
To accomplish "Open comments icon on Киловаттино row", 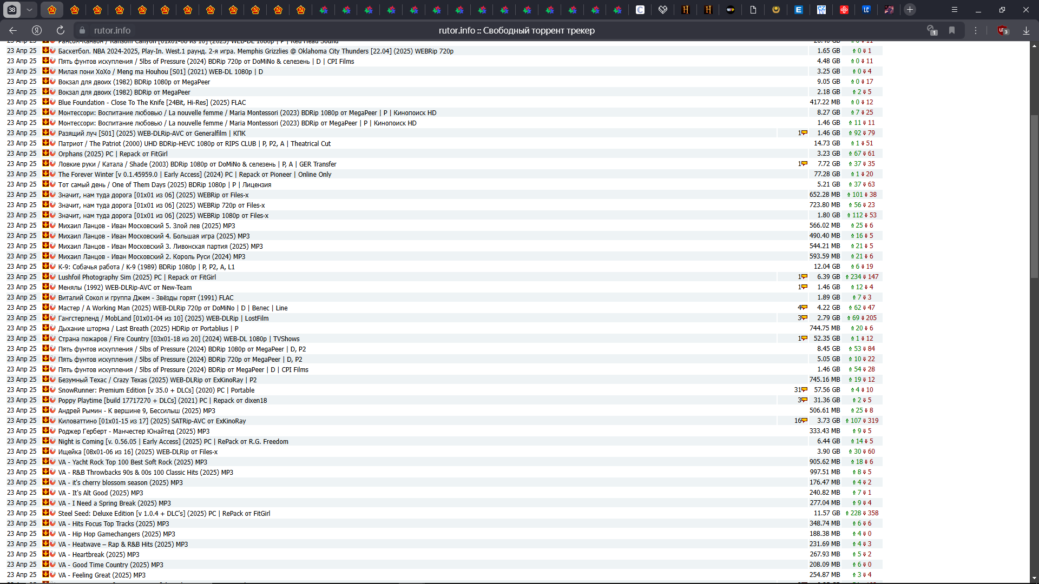I will [x=805, y=421].
